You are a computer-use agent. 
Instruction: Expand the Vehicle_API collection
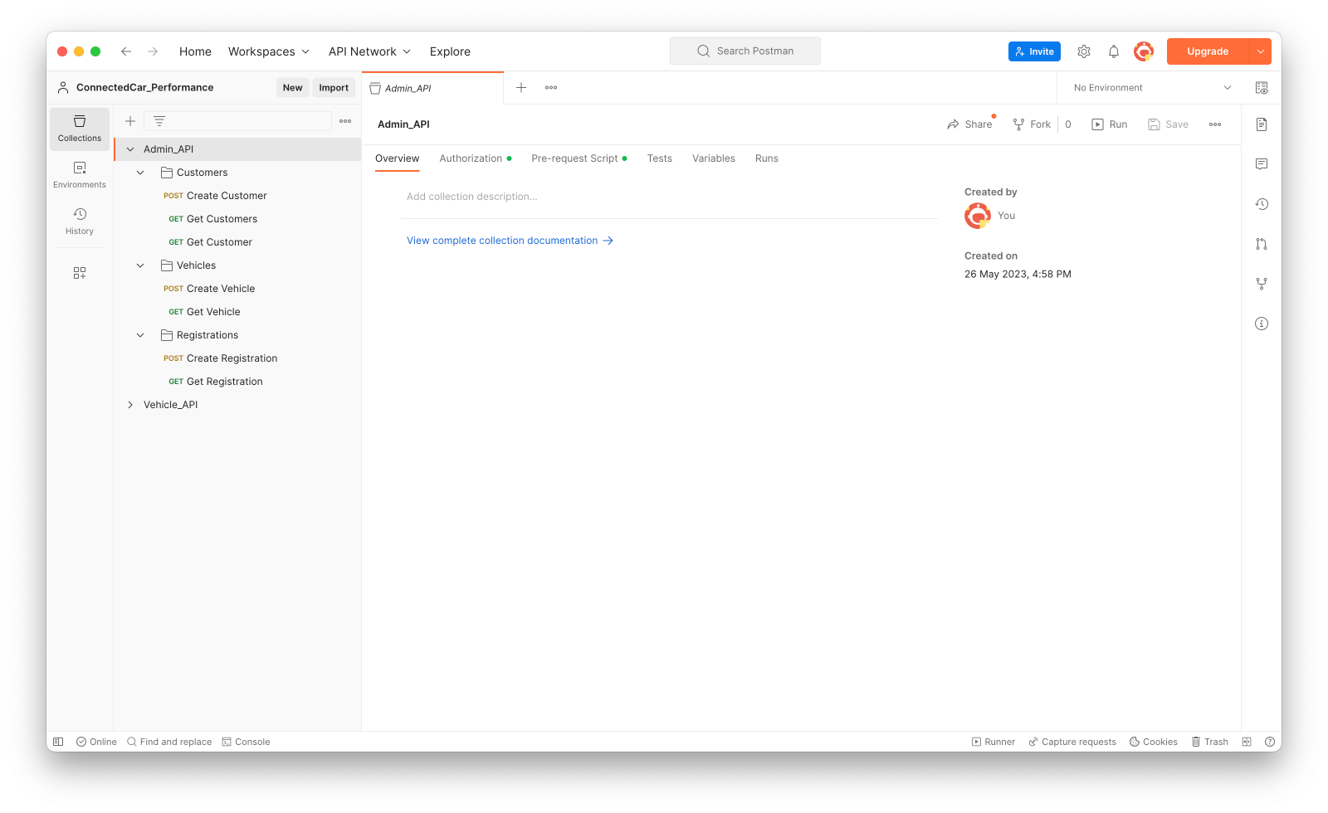(130, 405)
